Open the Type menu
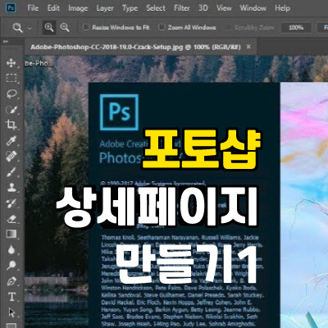 pos(130,8)
